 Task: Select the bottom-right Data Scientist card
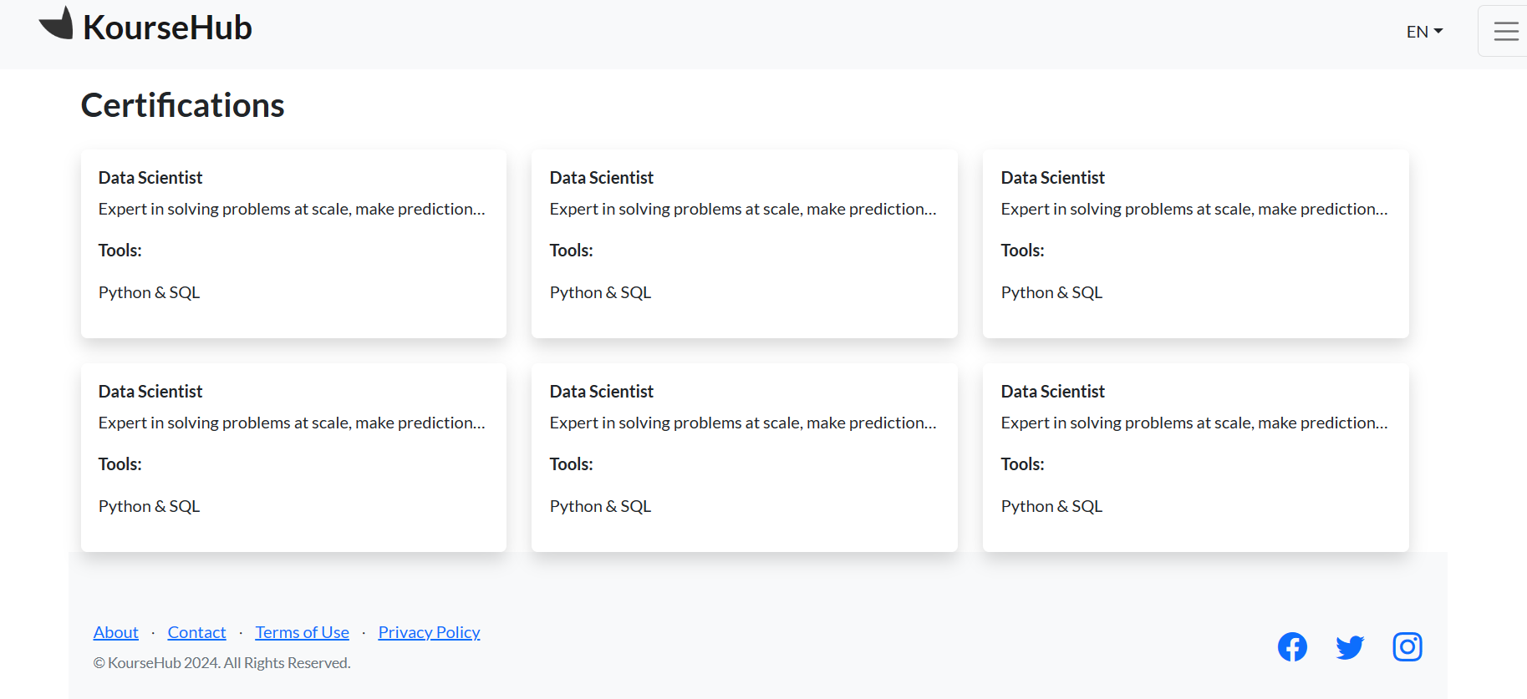pyautogui.click(x=1195, y=457)
